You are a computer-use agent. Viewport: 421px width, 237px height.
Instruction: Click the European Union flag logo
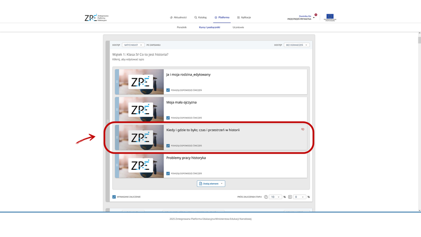click(329, 17)
